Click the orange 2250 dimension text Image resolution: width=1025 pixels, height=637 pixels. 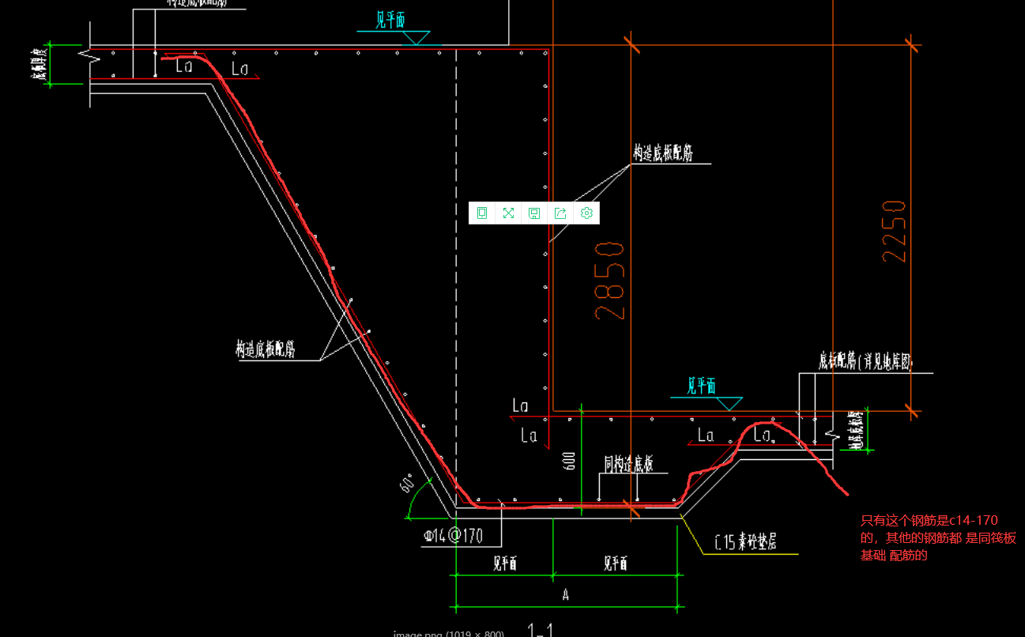[x=894, y=231]
